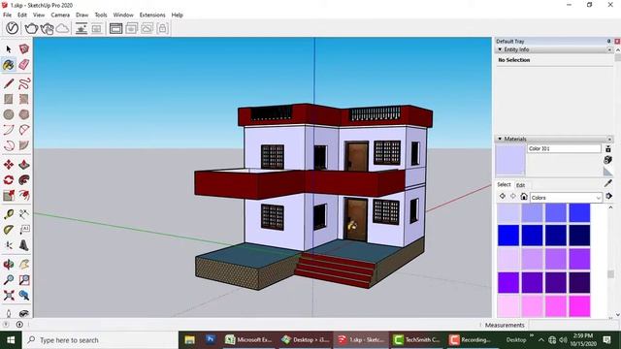Choose the Zoom Window tool
621x349 pixels.
pos(24,279)
